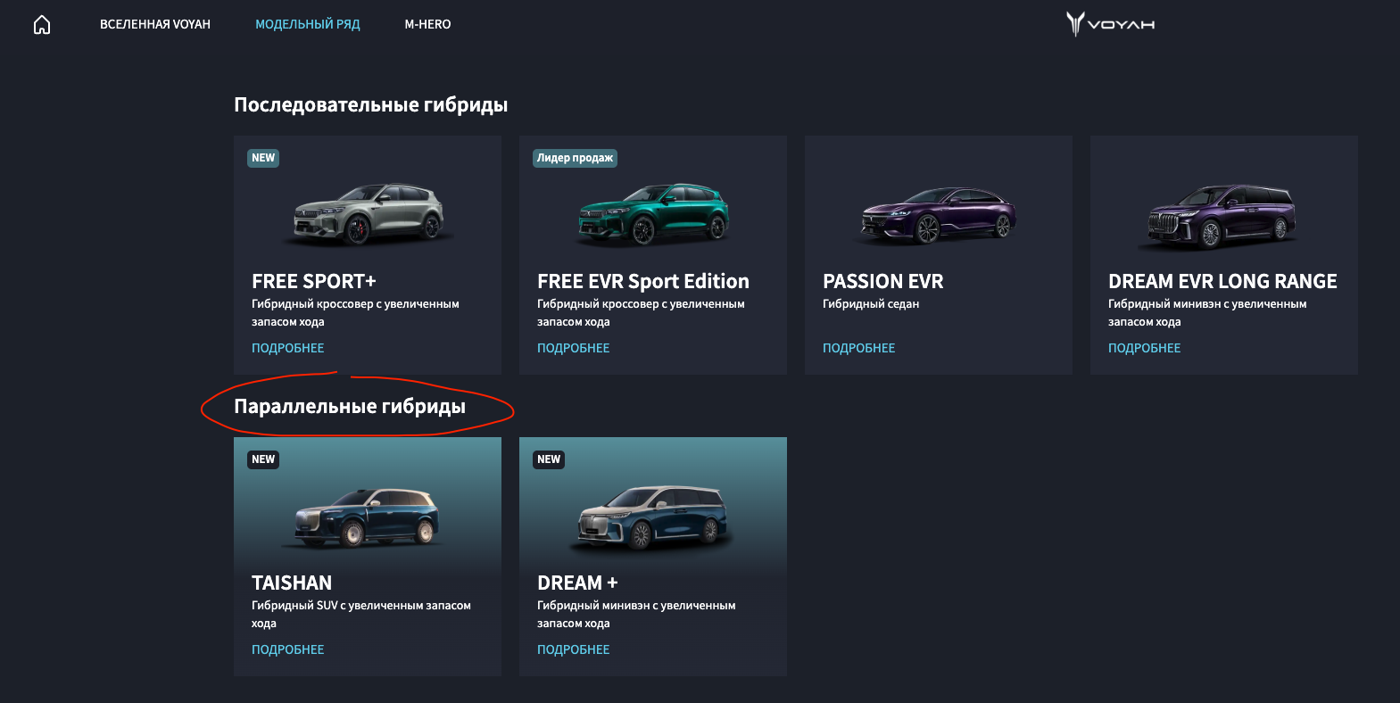Click the Лидер продаж badge
The height and width of the screenshot is (703, 1400).
(x=575, y=158)
